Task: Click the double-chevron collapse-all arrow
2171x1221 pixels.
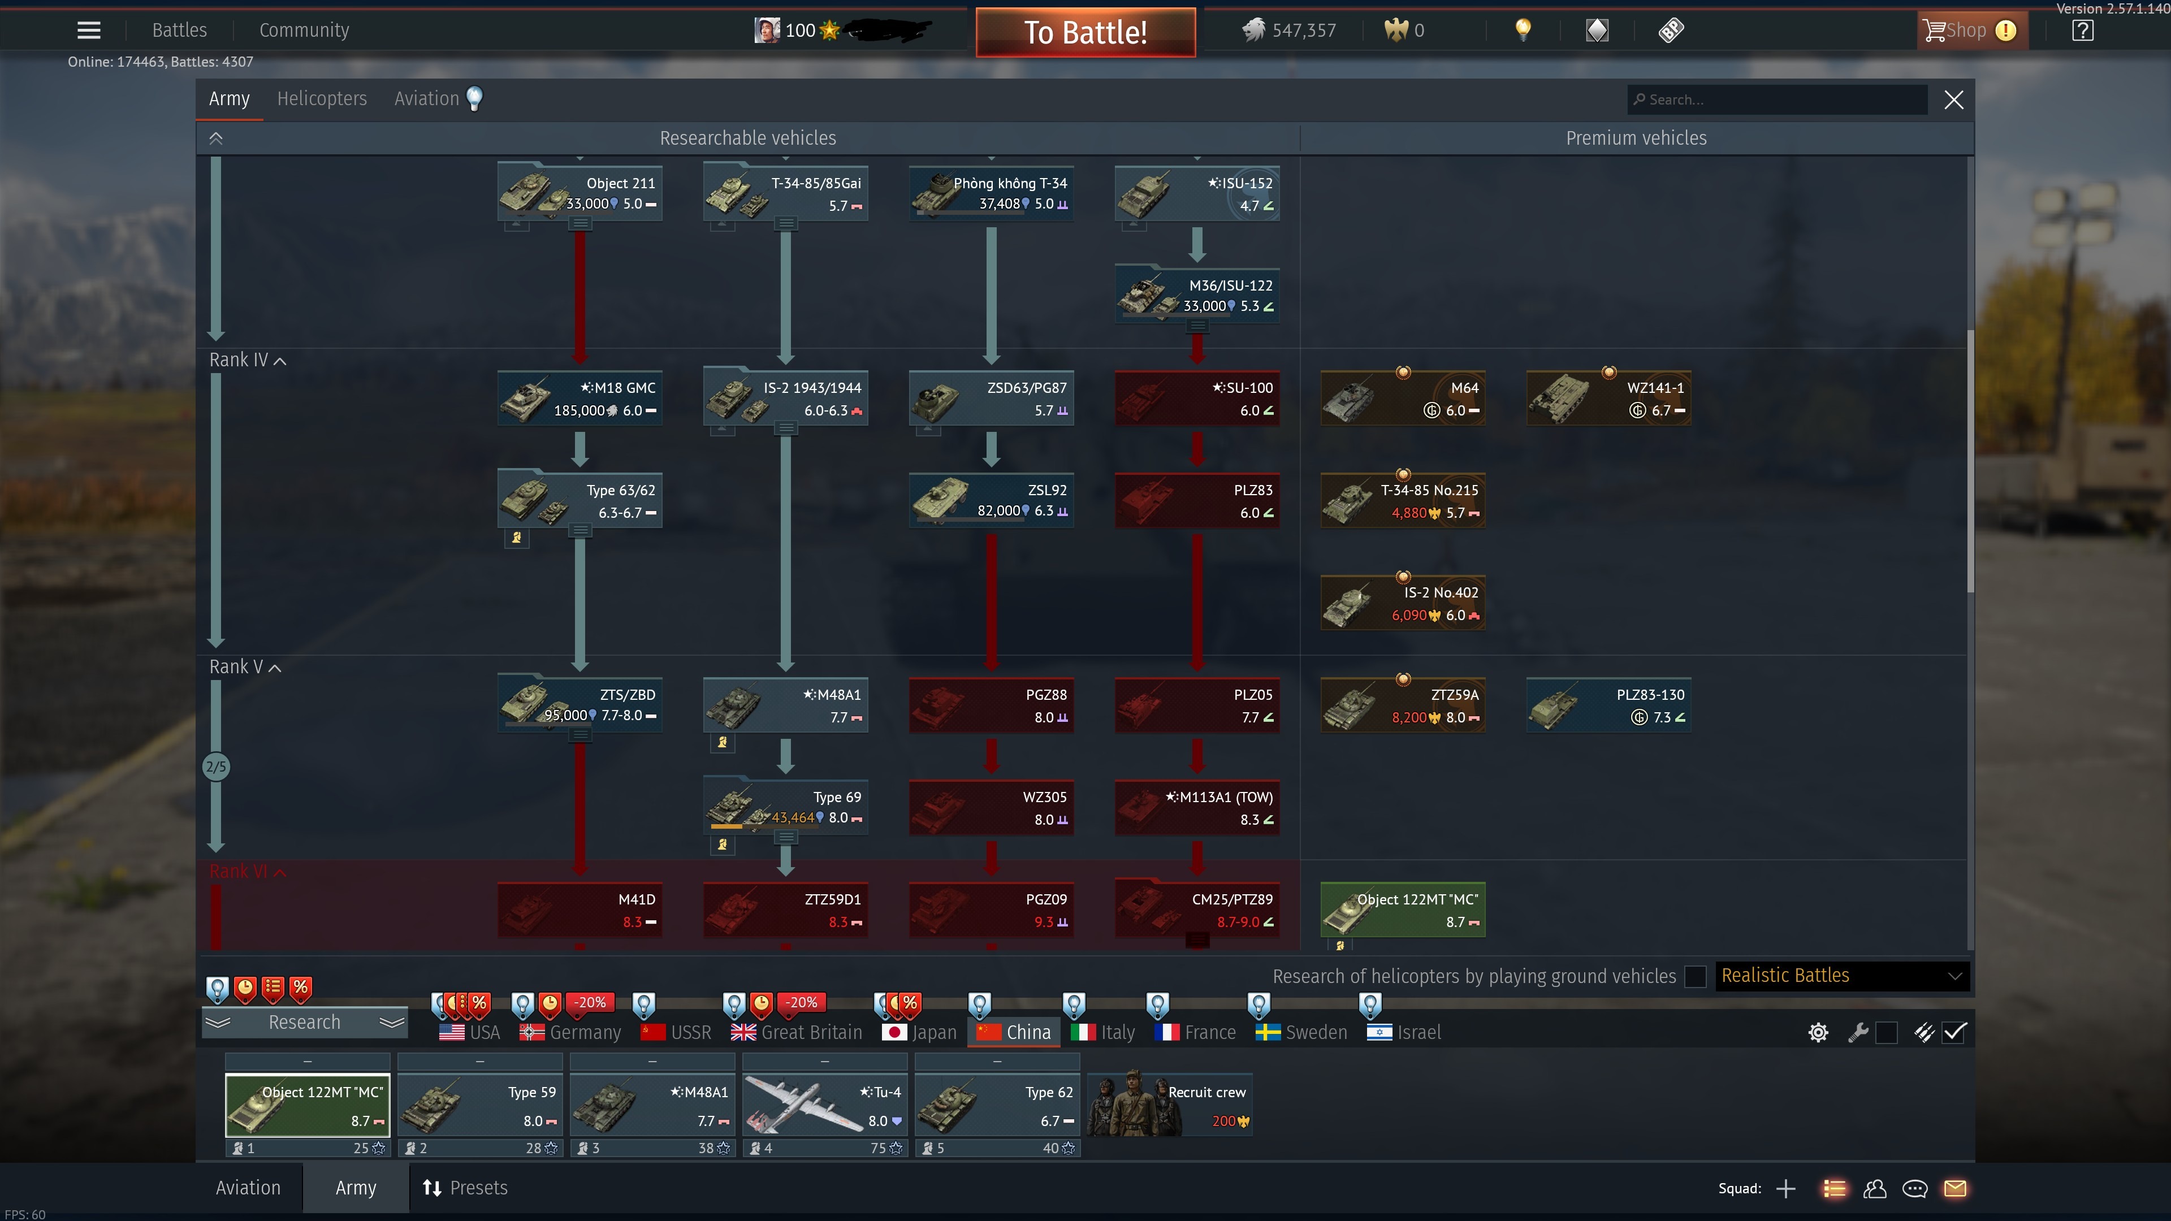Action: [x=216, y=138]
